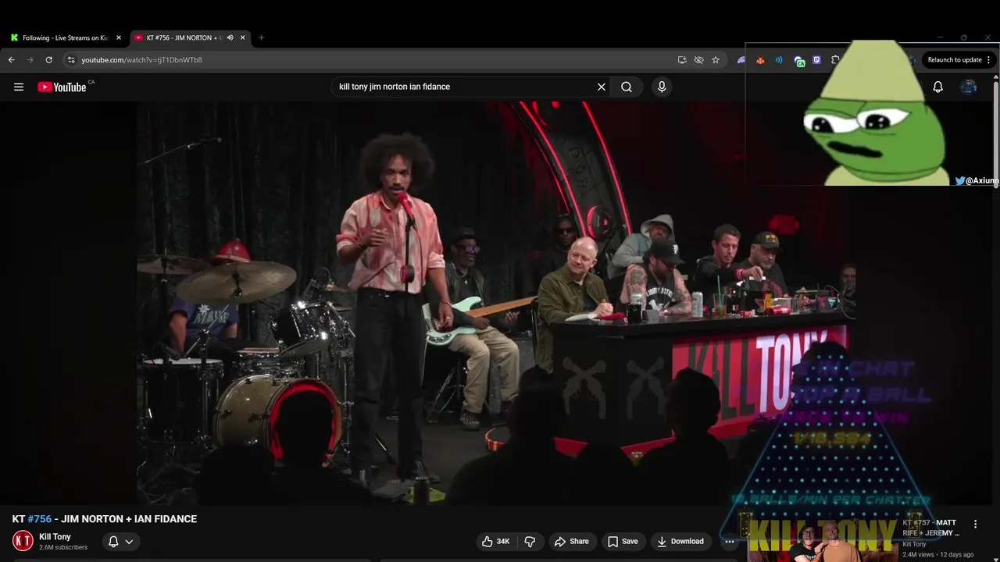Image resolution: width=1000 pixels, height=562 pixels.
Task: Click the YouTube search magnifier button
Action: click(x=627, y=87)
